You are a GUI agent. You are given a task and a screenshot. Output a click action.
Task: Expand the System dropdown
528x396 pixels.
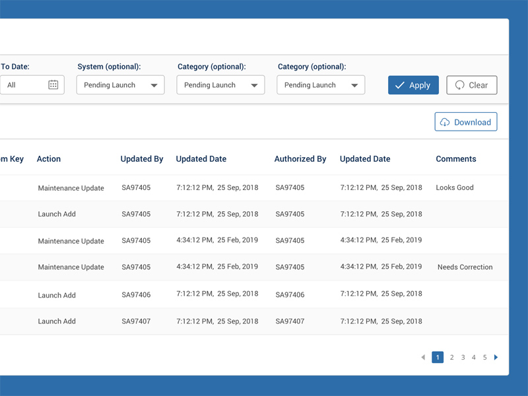[x=120, y=85]
